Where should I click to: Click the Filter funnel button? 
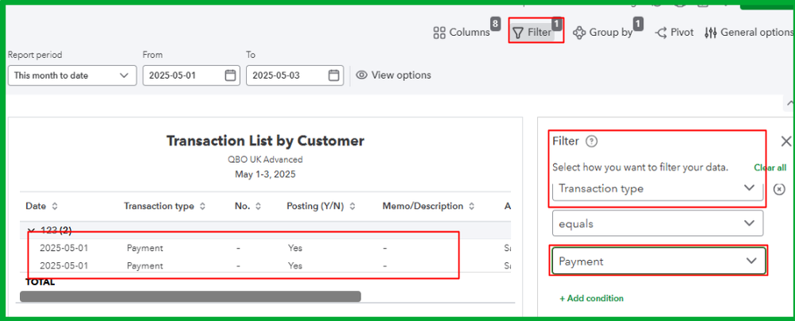532,33
